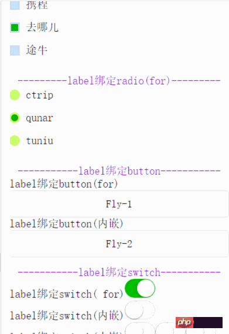
Task: Click the label绑定button(内嵌) text
Action: pyautogui.click(x=67, y=224)
